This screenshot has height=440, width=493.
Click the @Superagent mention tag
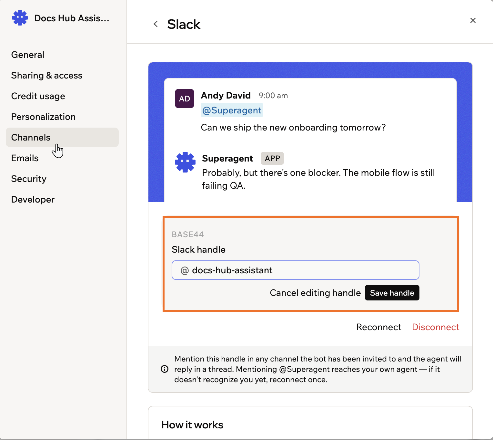[232, 110]
